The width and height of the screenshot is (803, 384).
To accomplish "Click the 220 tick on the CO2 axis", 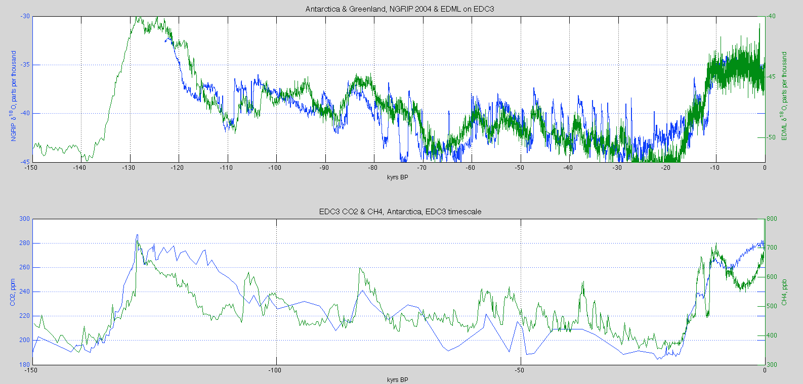I will tap(25, 316).
